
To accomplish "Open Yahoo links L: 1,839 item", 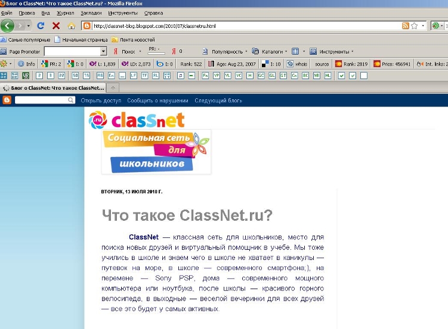I will 102,64.
